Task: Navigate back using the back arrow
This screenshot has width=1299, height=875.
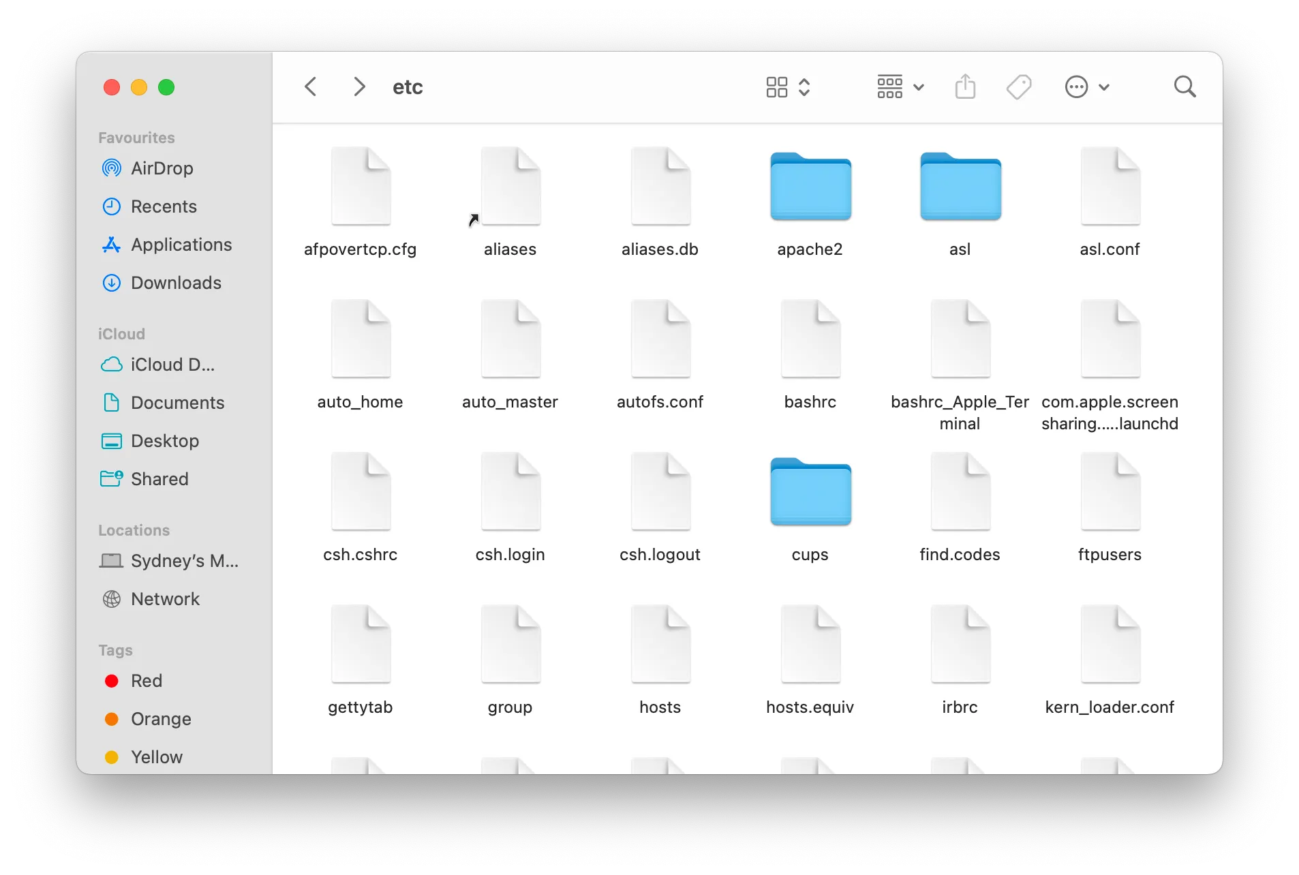Action: click(x=311, y=87)
